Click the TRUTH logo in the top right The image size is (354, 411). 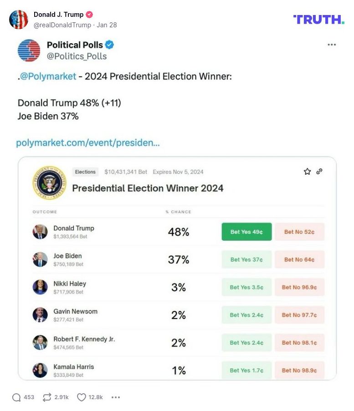click(x=319, y=20)
